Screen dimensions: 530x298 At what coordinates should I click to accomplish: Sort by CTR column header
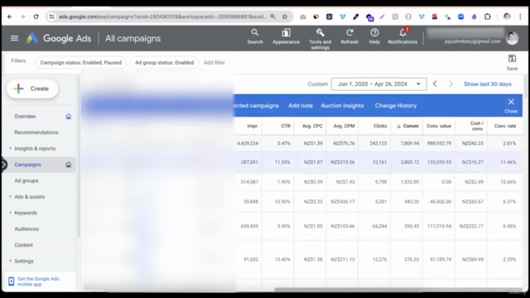coord(286,126)
